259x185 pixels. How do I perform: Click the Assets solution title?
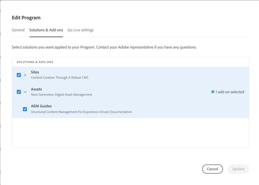(36, 89)
